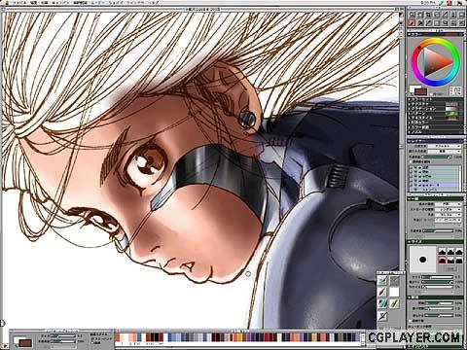Open the composite method dropdown in the Layers panel

tap(445, 146)
